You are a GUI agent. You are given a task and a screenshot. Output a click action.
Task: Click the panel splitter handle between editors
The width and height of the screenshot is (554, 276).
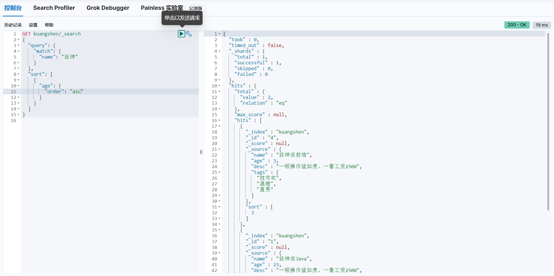[201, 152]
